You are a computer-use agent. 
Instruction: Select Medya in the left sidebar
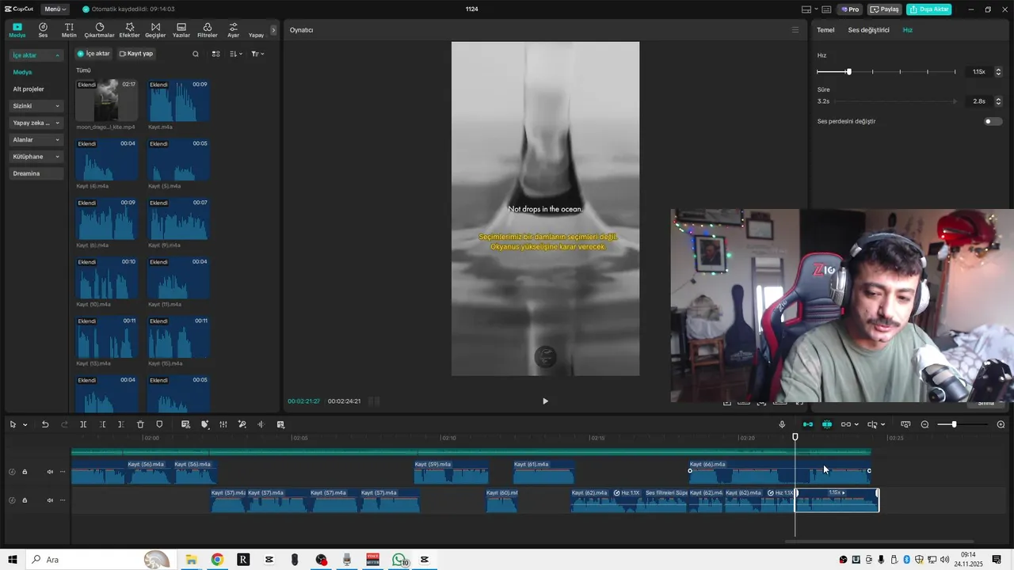pos(22,72)
